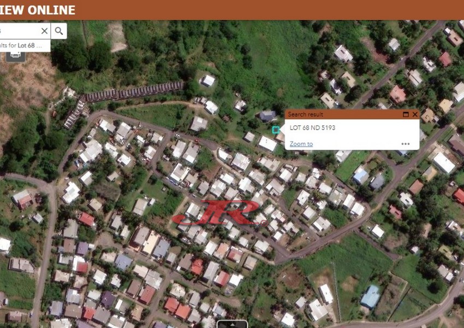Viewport: 464px width, 328px height.
Task: Maximize the Search result popup
Action: [406, 114]
